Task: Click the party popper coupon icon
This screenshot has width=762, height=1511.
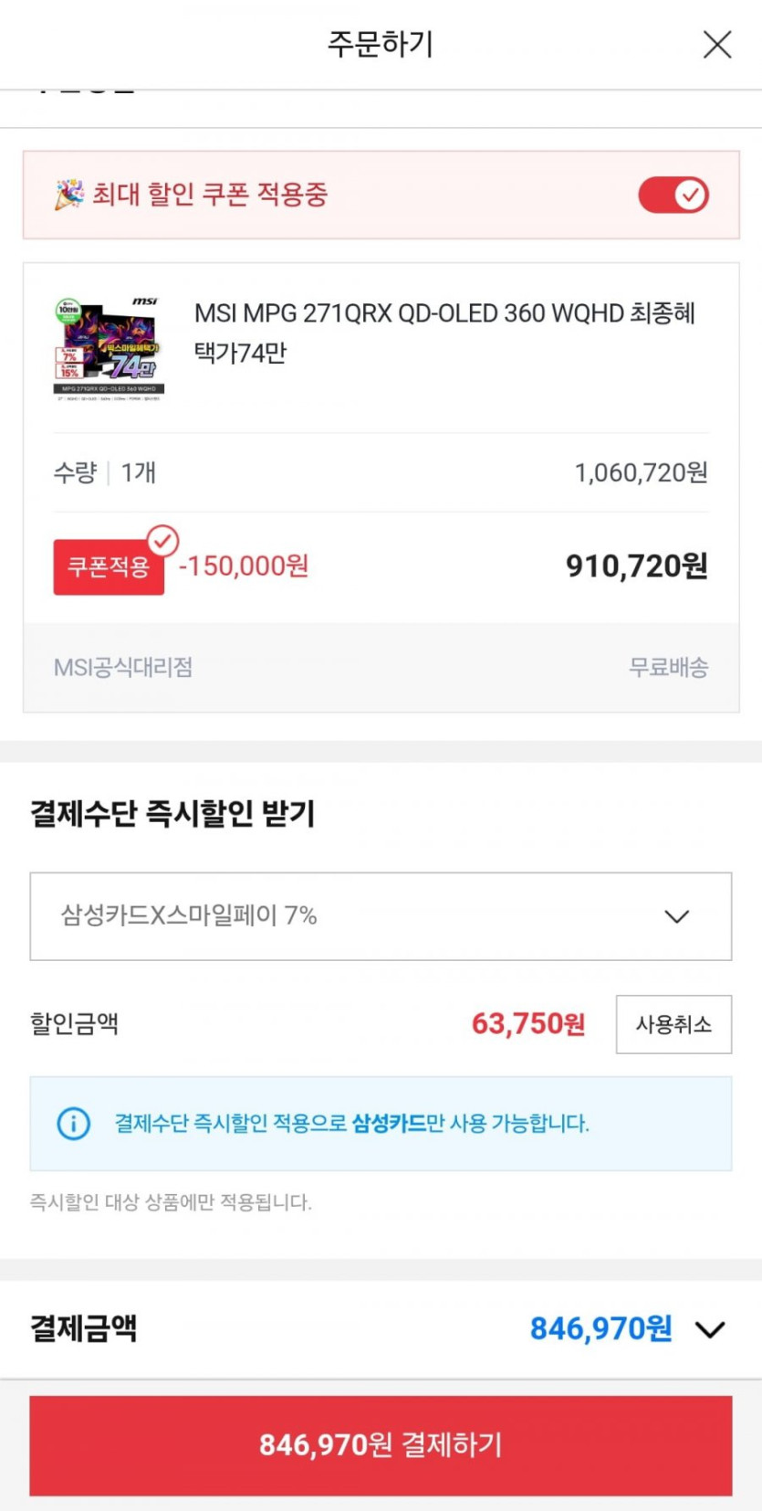Action: (69, 195)
